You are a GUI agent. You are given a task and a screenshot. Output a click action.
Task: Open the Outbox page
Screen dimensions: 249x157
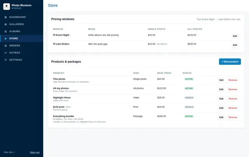point(22,53)
